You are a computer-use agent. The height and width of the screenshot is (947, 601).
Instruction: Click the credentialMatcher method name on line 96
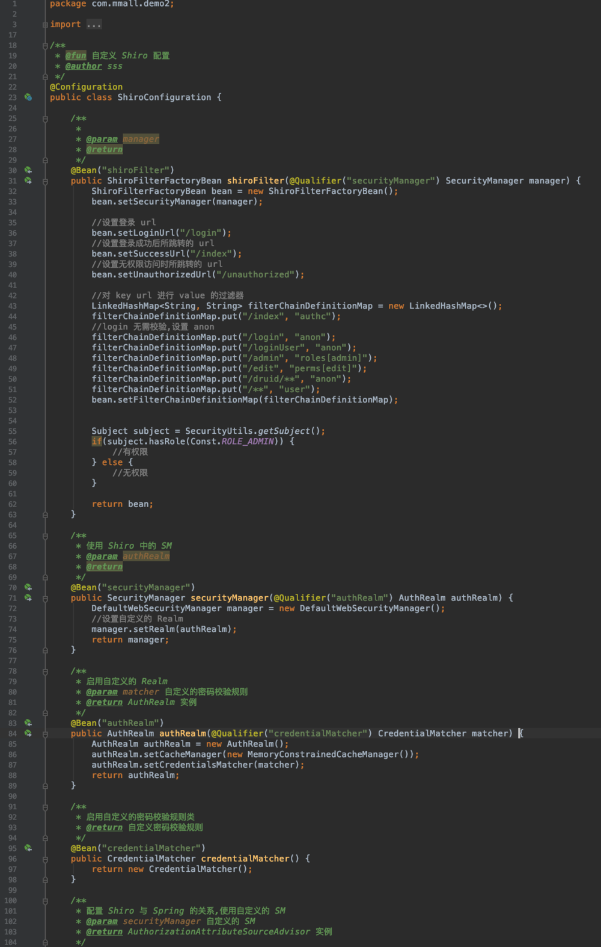click(245, 859)
